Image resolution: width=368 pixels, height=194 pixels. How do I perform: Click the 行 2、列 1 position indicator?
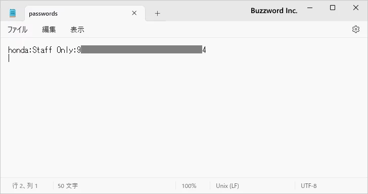click(x=25, y=186)
